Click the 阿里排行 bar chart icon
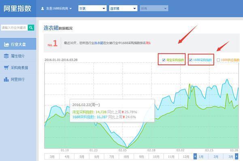The height and width of the screenshot is (161, 243). point(6,79)
